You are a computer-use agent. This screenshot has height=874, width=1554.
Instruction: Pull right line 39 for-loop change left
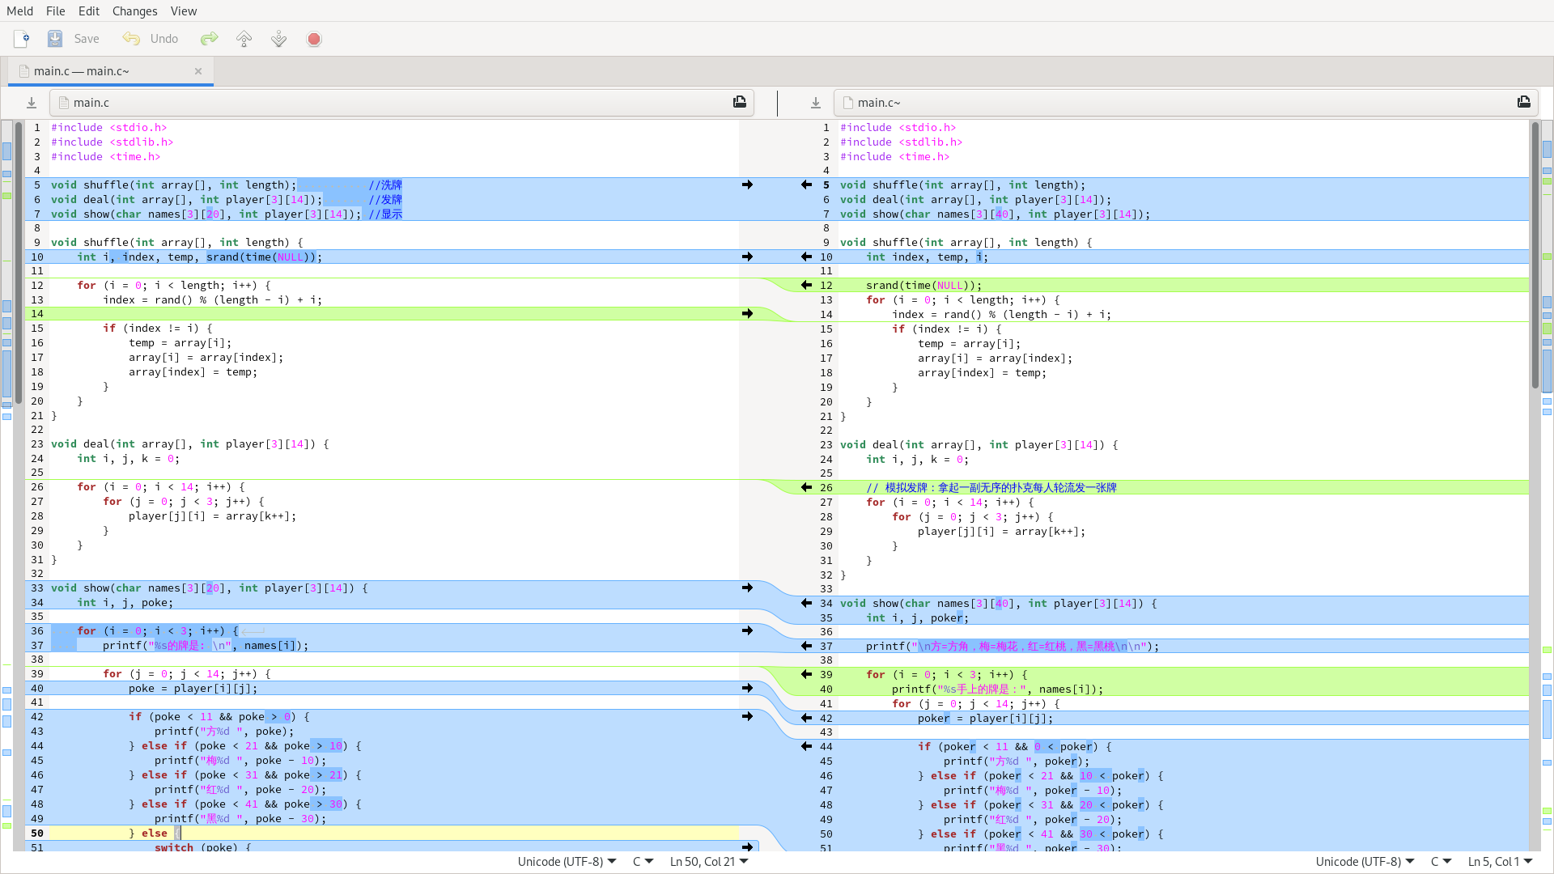(x=806, y=675)
